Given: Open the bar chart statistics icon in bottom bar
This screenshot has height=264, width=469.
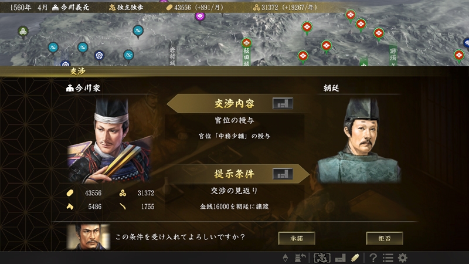Looking at the screenshot, I should [341, 258].
